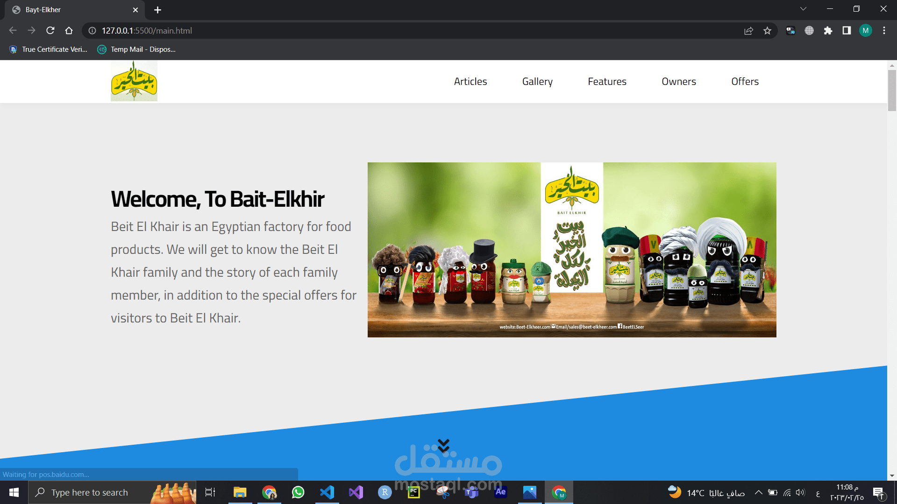The width and height of the screenshot is (897, 504).
Task: Open the translate extension icon
Action: pyautogui.click(x=790, y=30)
